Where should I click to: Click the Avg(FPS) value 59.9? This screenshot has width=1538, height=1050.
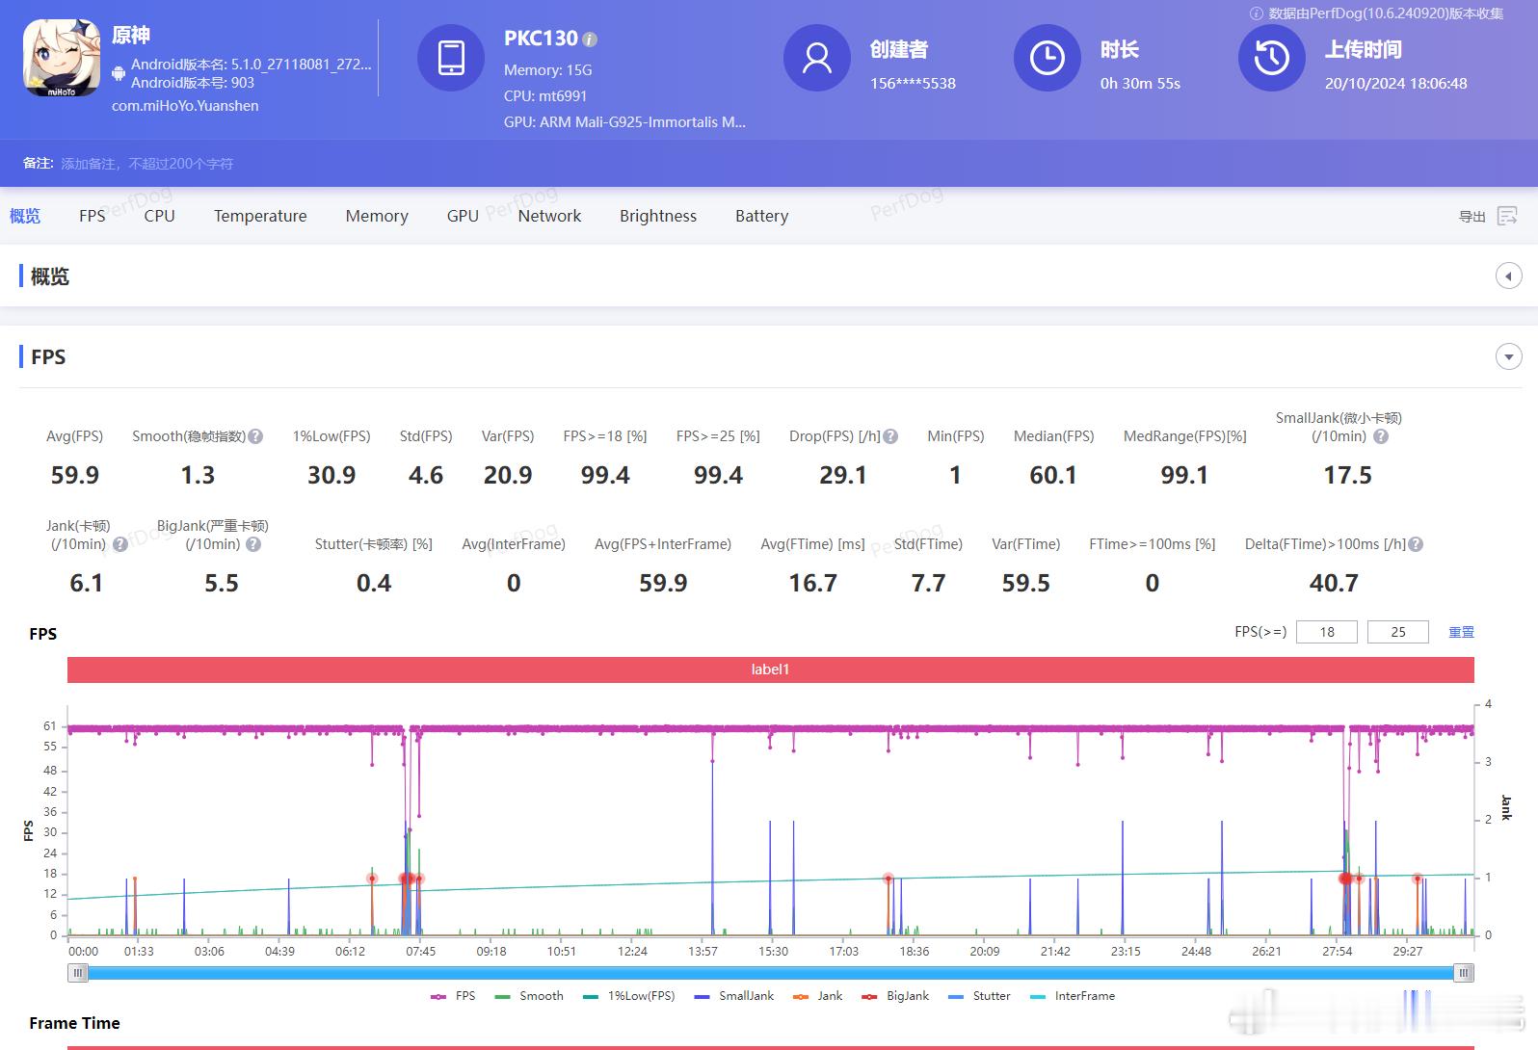click(x=75, y=475)
